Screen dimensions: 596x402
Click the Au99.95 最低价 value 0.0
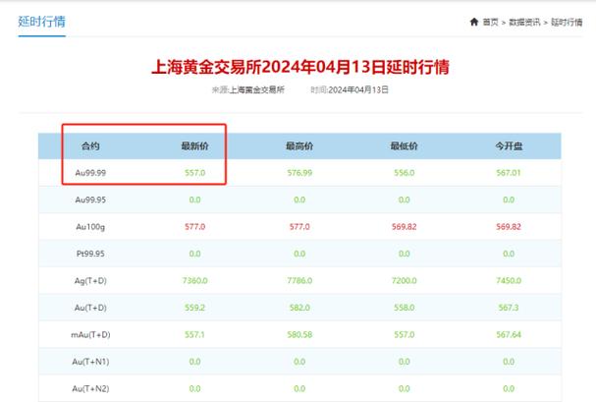[x=405, y=200]
